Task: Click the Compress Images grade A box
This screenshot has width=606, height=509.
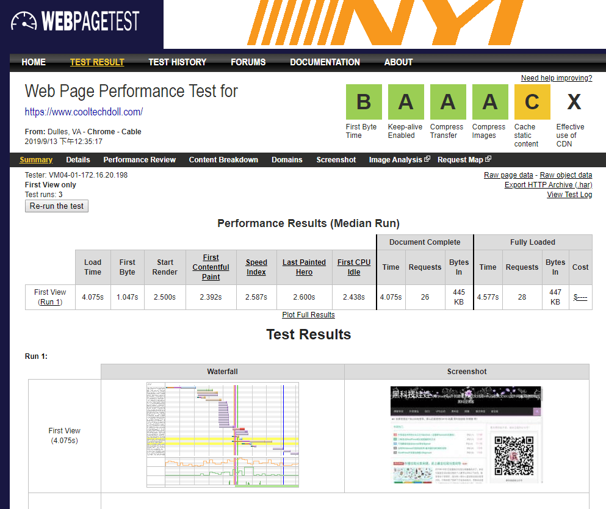Action: click(x=490, y=102)
